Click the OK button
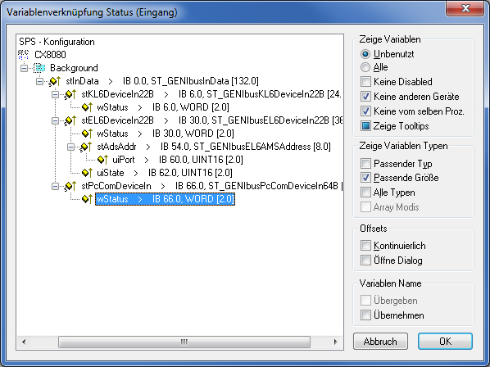This screenshot has width=490, height=367. click(x=445, y=341)
